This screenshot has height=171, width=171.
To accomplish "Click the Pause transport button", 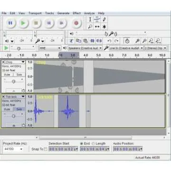I will click(x=10, y=23).
